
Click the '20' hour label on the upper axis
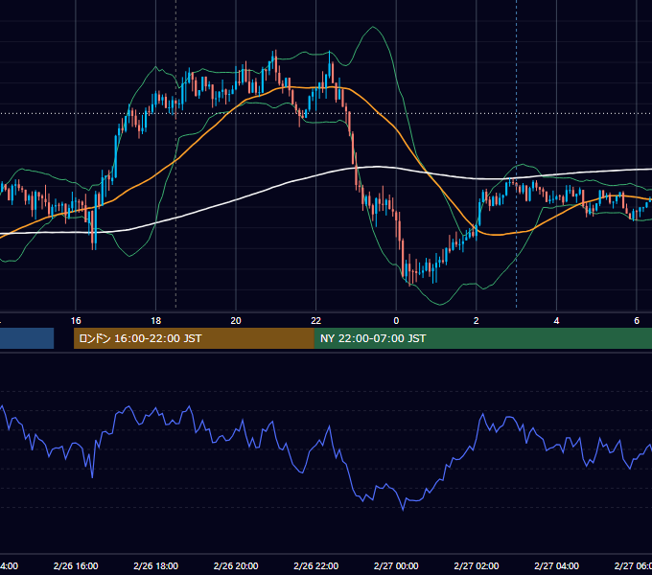[x=236, y=321]
